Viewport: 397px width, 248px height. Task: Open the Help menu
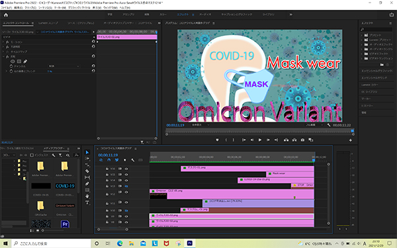coord(125,7)
